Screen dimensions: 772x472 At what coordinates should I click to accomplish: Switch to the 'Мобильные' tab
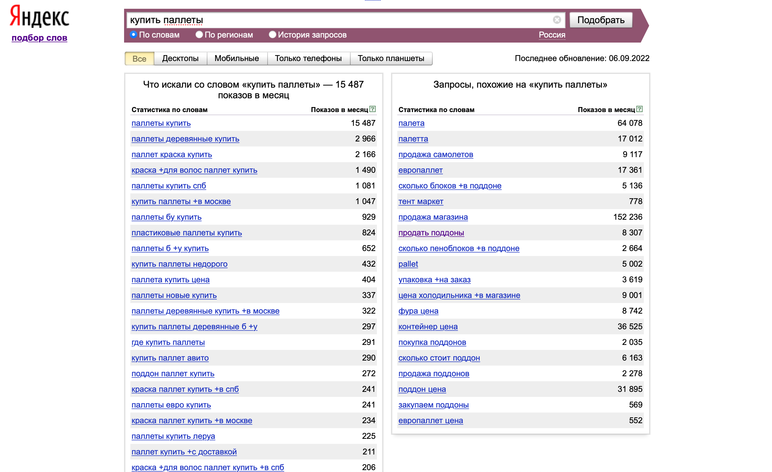coord(237,59)
